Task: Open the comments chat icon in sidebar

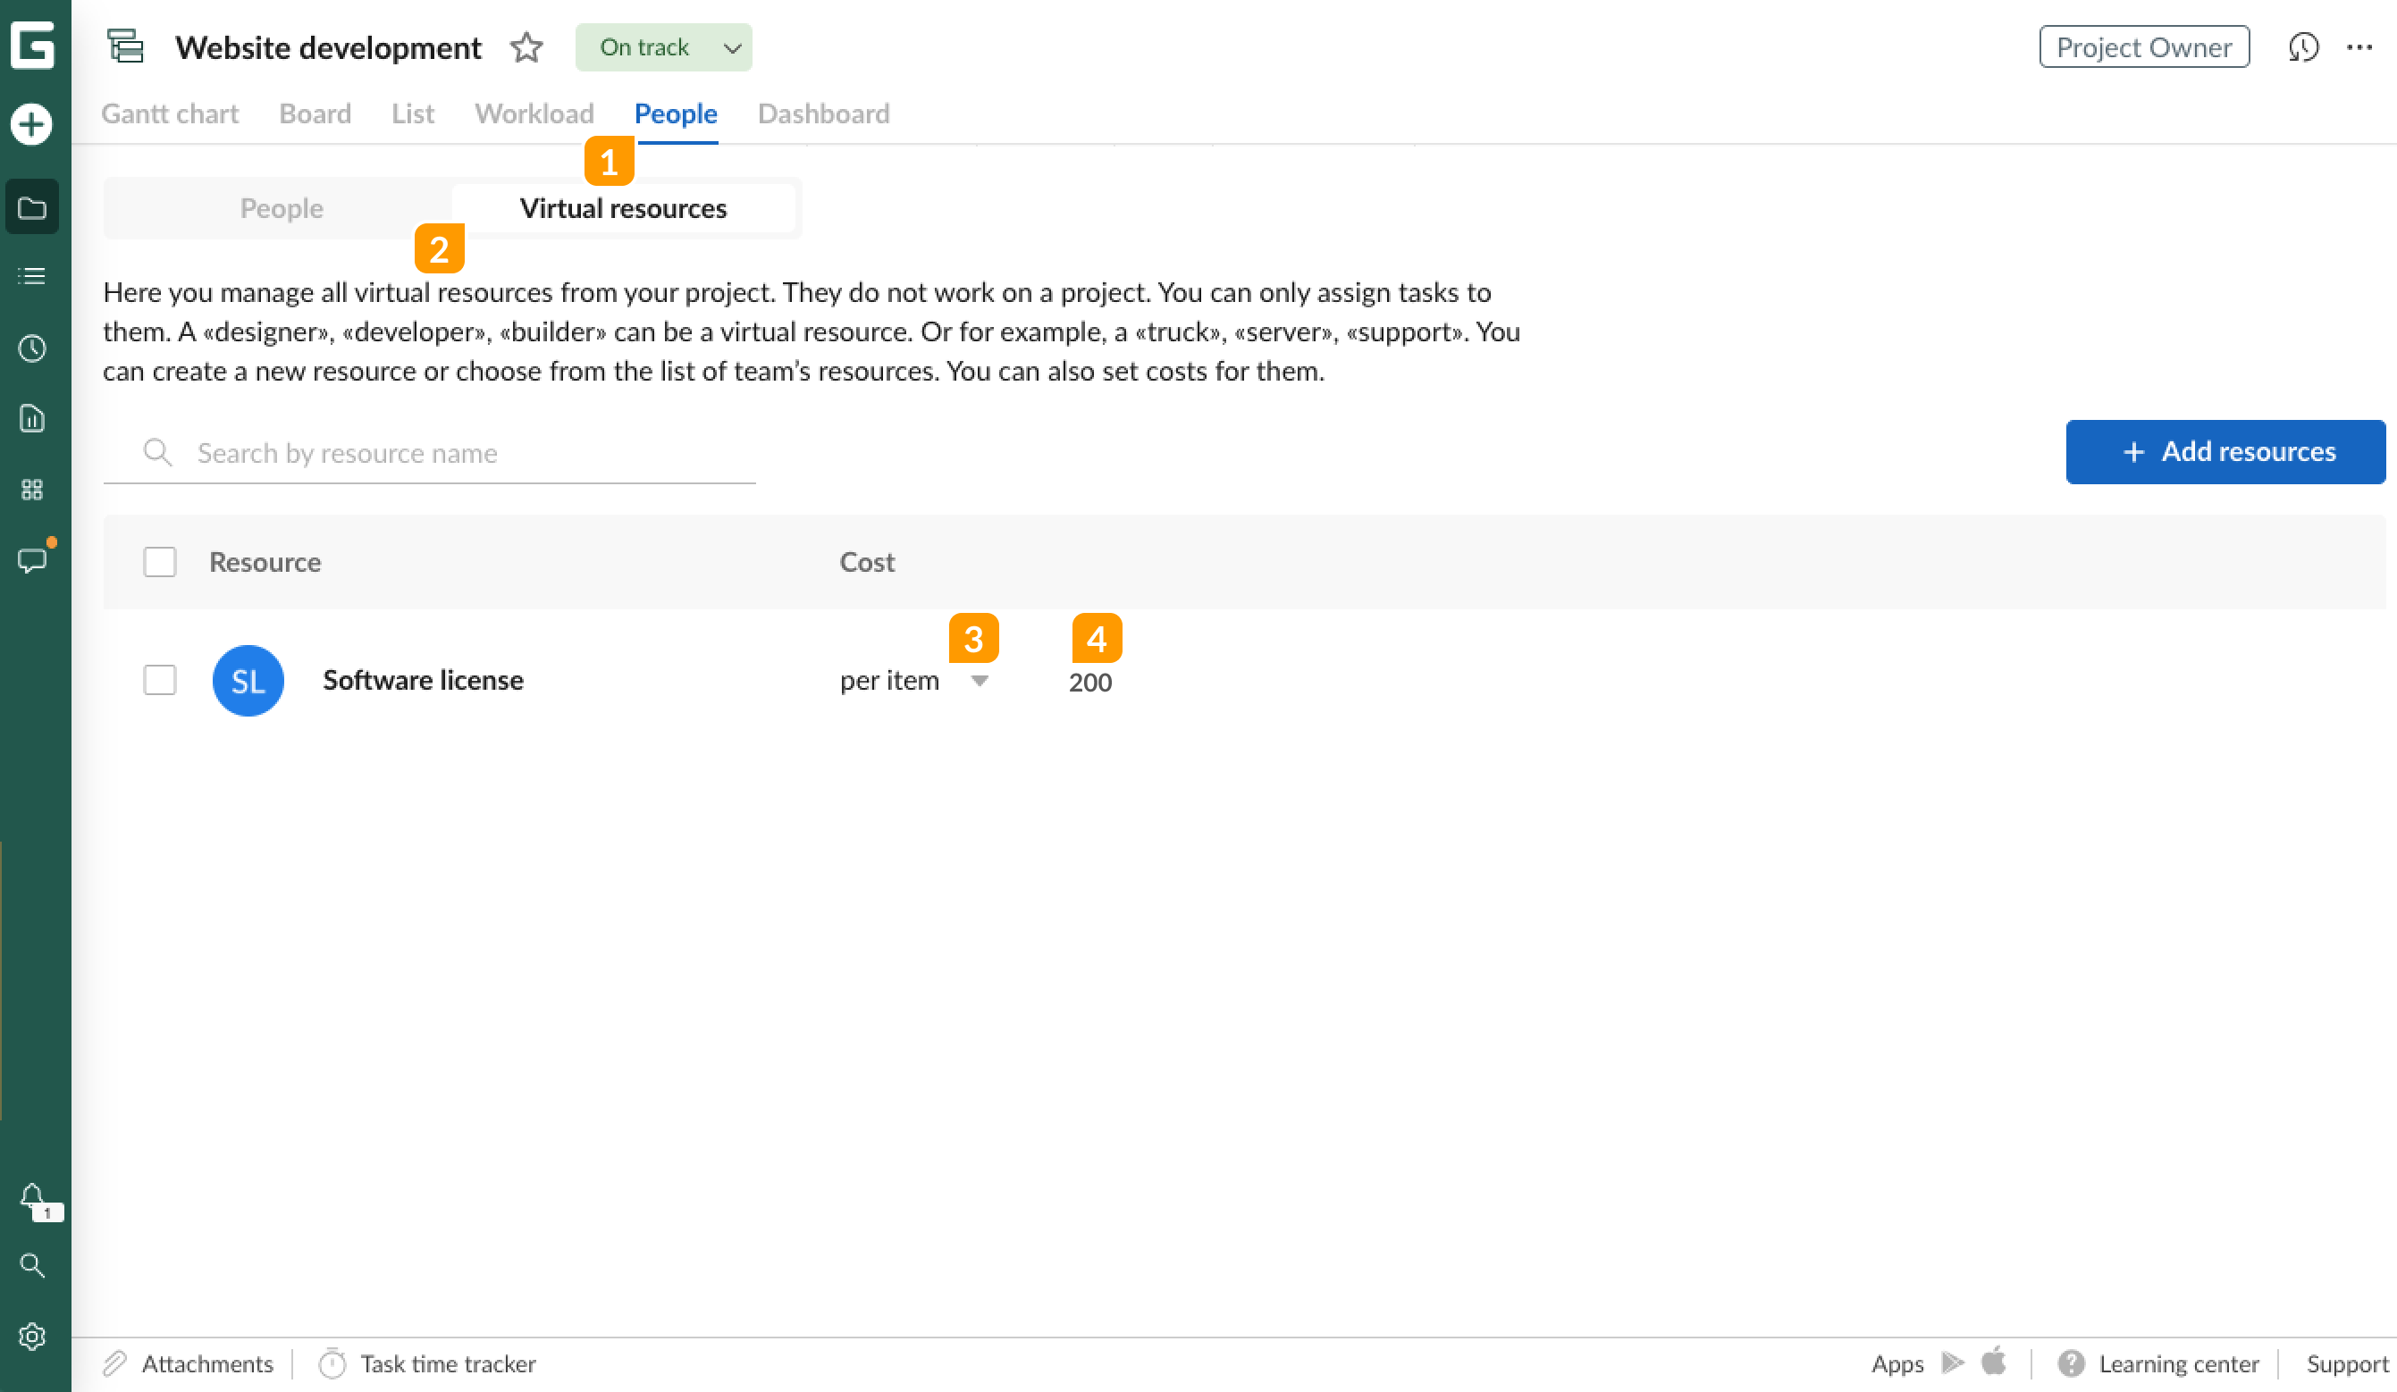Action: point(32,560)
